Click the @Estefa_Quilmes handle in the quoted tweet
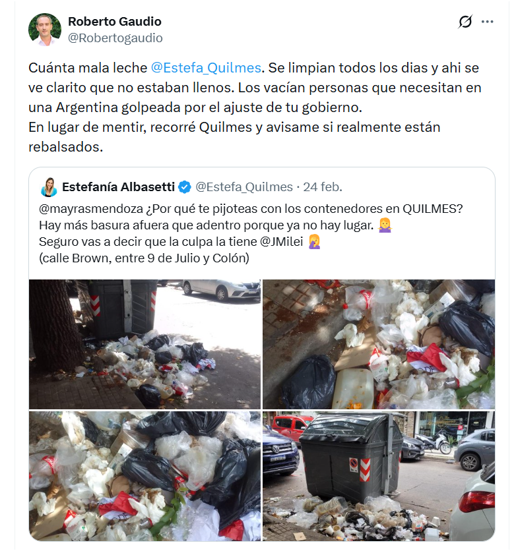This screenshot has height=551, width=516. coord(244,187)
